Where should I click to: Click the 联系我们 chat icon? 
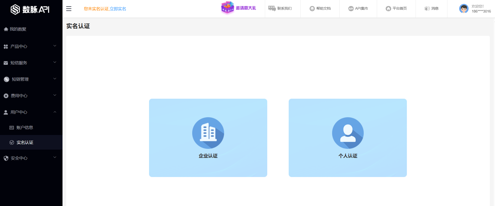click(x=272, y=8)
